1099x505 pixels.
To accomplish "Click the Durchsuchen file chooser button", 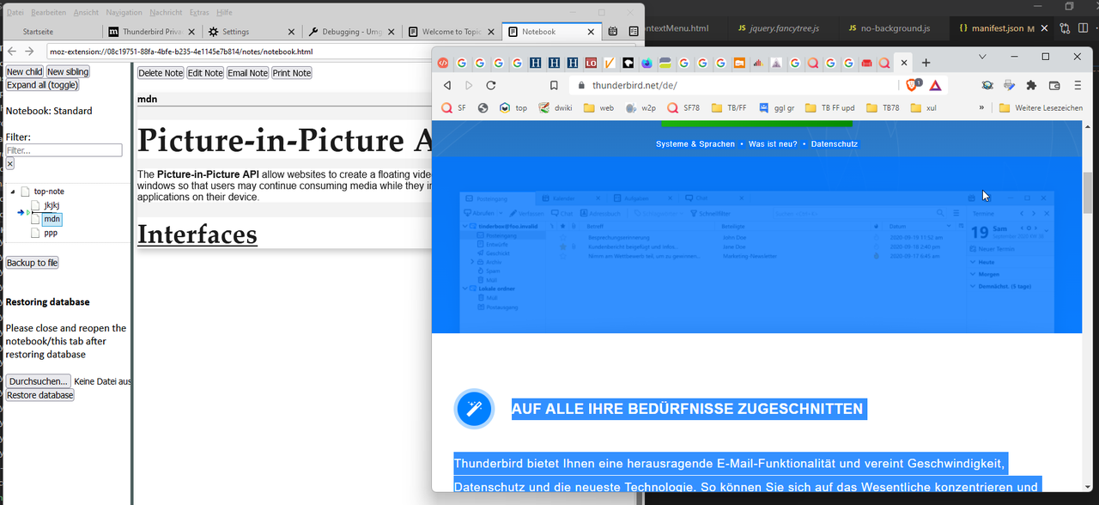I will tap(38, 381).
